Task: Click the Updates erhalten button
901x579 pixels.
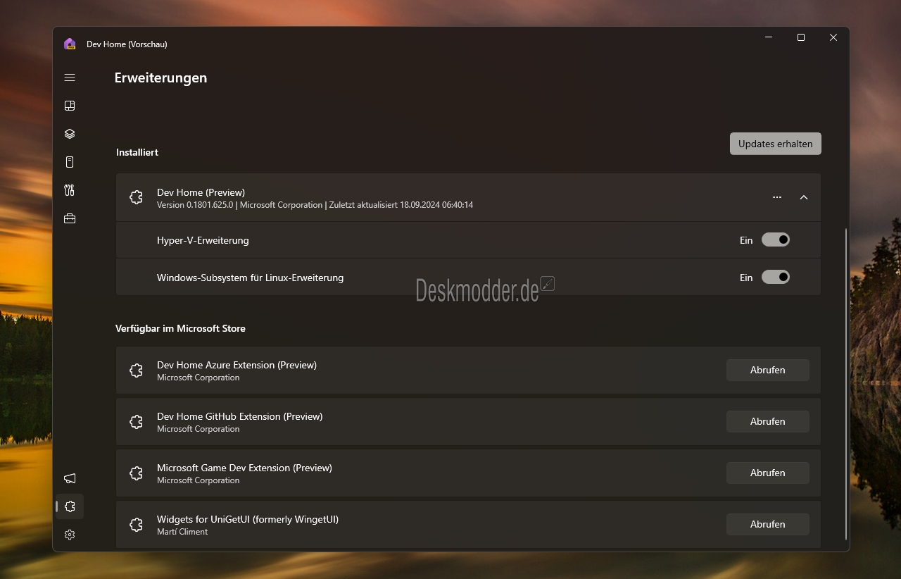Action: click(776, 144)
